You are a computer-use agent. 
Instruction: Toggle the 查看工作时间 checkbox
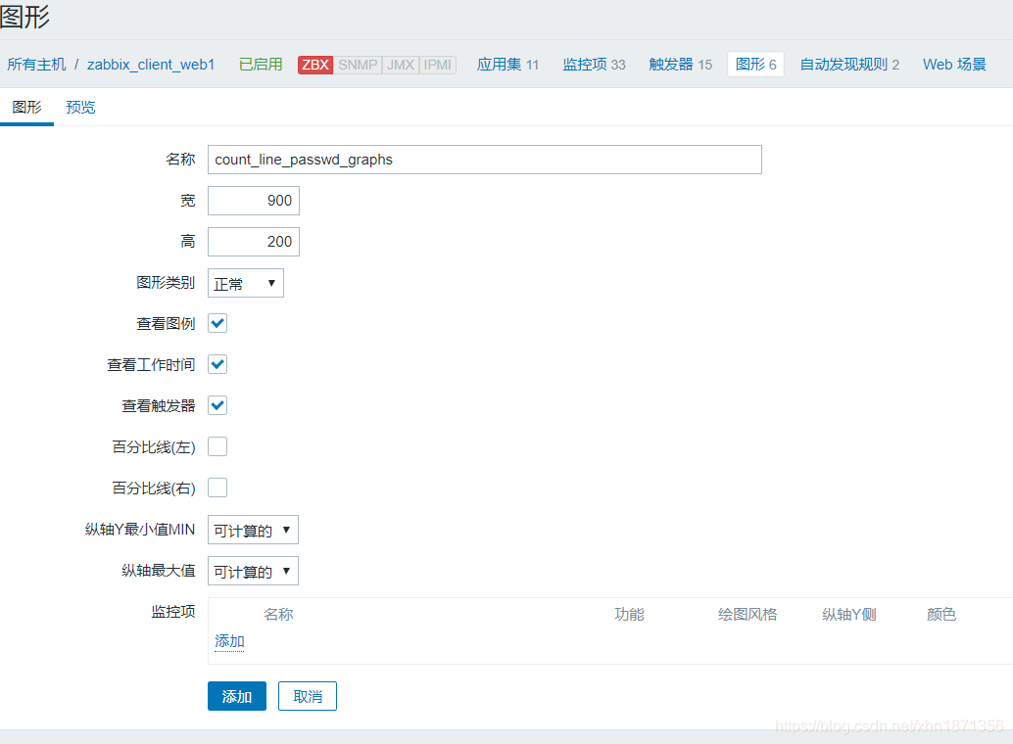click(x=217, y=364)
